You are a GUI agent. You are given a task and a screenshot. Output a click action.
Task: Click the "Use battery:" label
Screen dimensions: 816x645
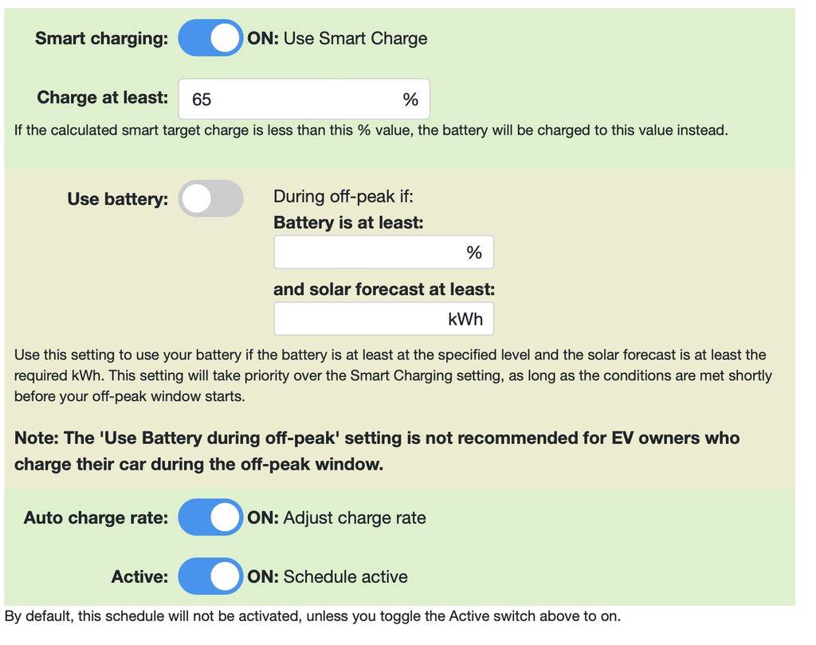coord(117,199)
